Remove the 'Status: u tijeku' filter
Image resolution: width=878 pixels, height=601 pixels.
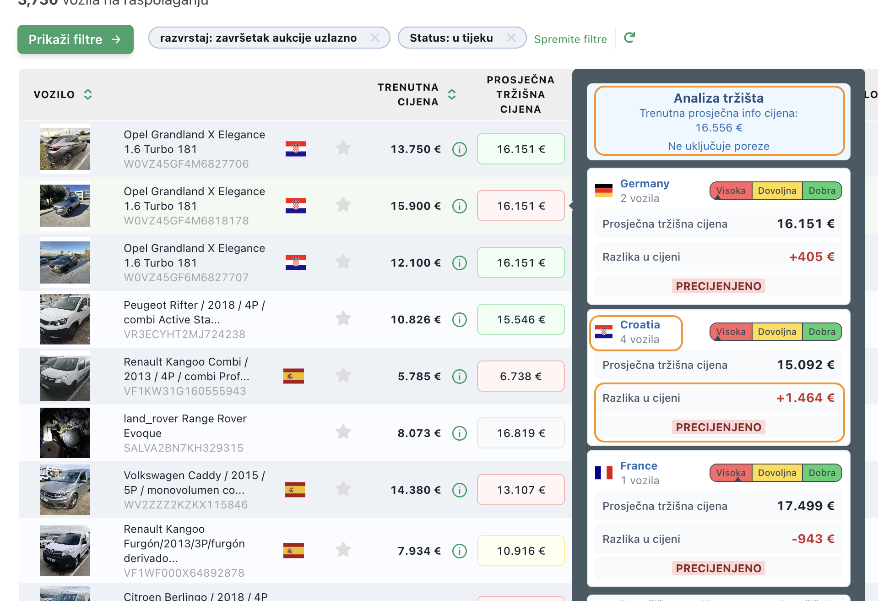point(511,38)
